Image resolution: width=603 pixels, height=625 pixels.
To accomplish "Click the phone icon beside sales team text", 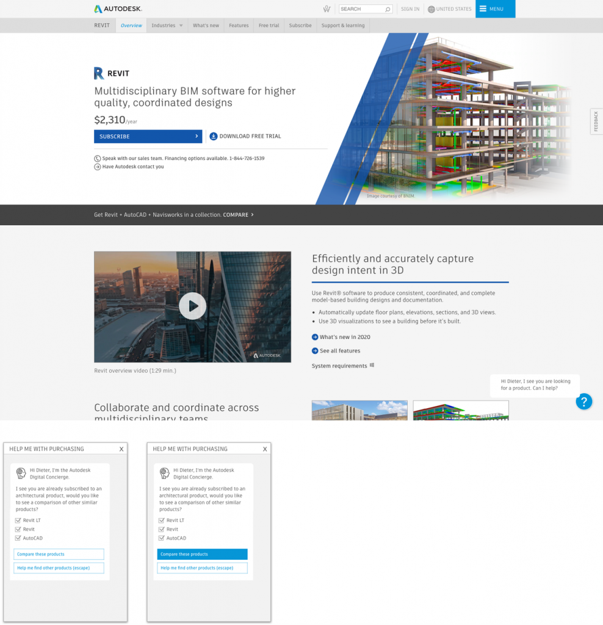I will (x=97, y=158).
